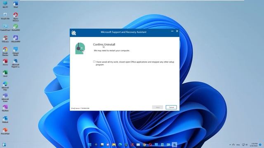
Task: Click the OneDrive cloud tray icon
Action: click(233, 145)
